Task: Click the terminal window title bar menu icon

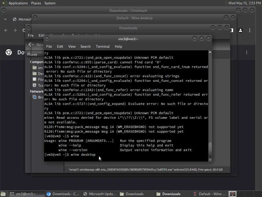Action: pos(47,38)
